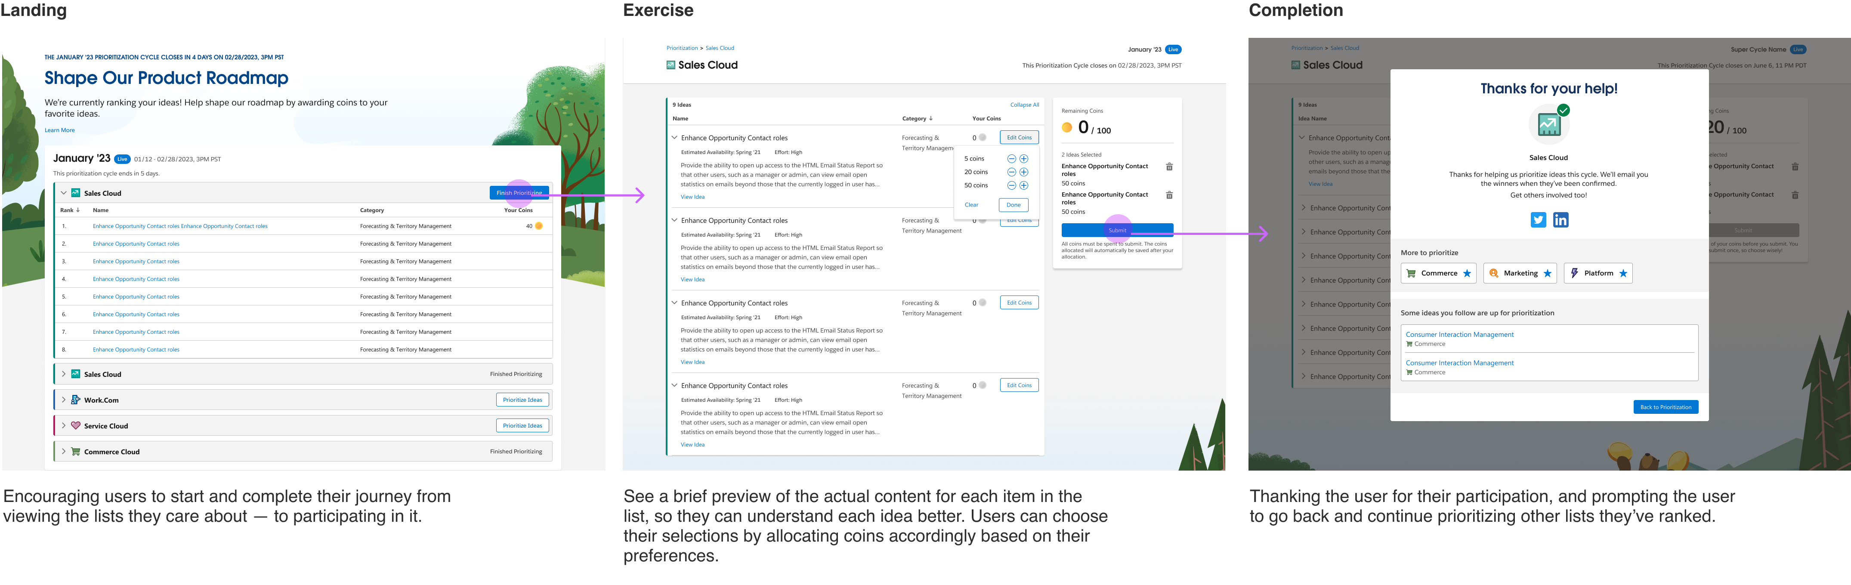
Task: Open the rank 8 idea link on Landing
Action: point(136,350)
